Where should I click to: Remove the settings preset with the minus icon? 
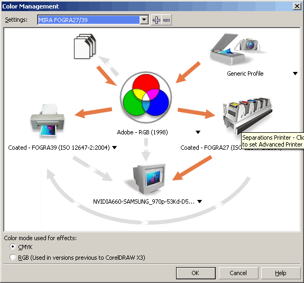pyautogui.click(x=167, y=20)
